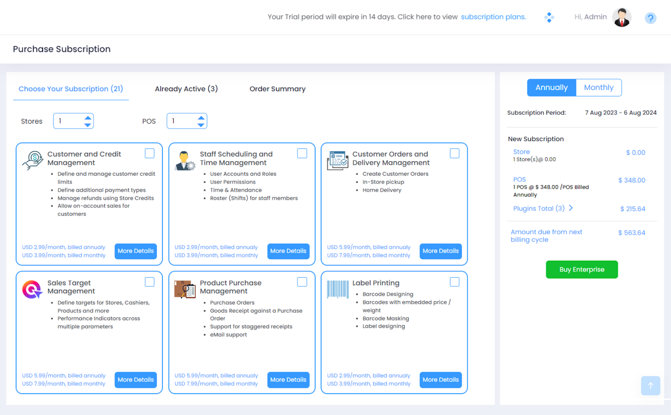
Task: Expand the Plugins Total (3) chevron
Action: click(x=571, y=208)
